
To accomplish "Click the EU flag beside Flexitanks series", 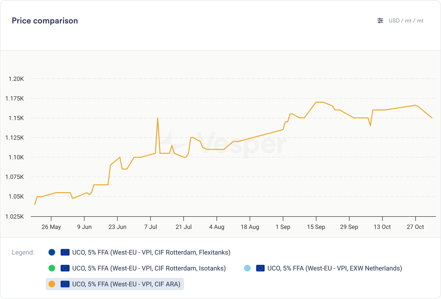I will 65,252.
